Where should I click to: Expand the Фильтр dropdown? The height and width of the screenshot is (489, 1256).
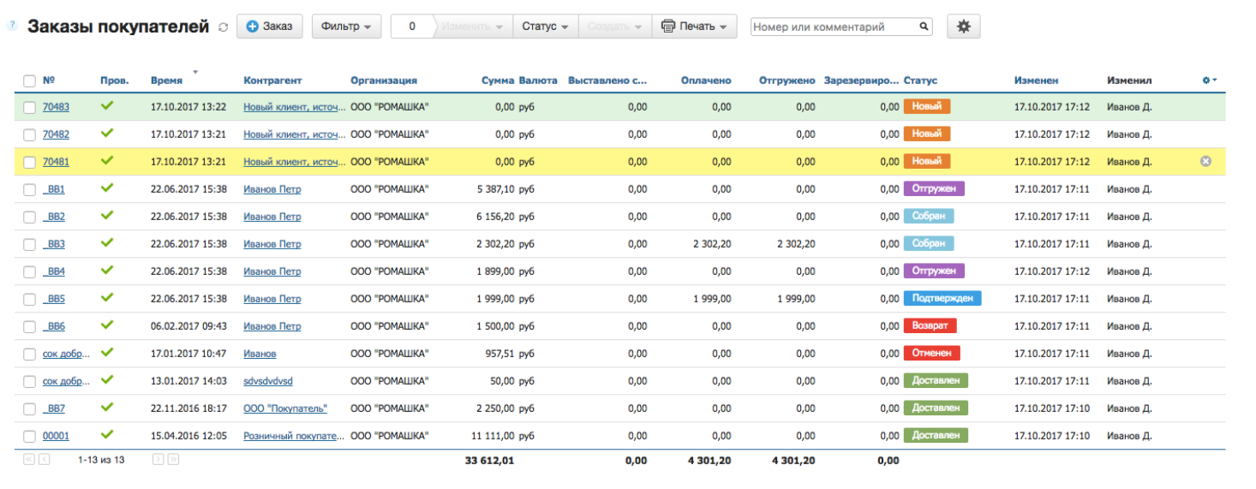[x=346, y=27]
